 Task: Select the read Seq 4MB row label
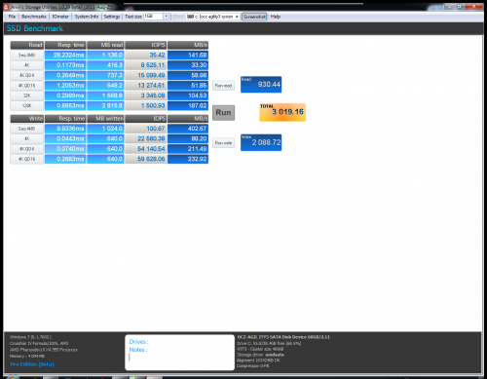coord(26,55)
